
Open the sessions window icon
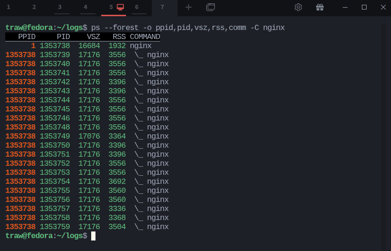211,7
